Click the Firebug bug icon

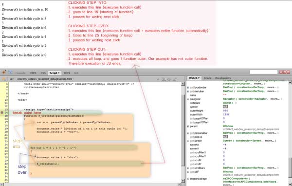point(4,72)
